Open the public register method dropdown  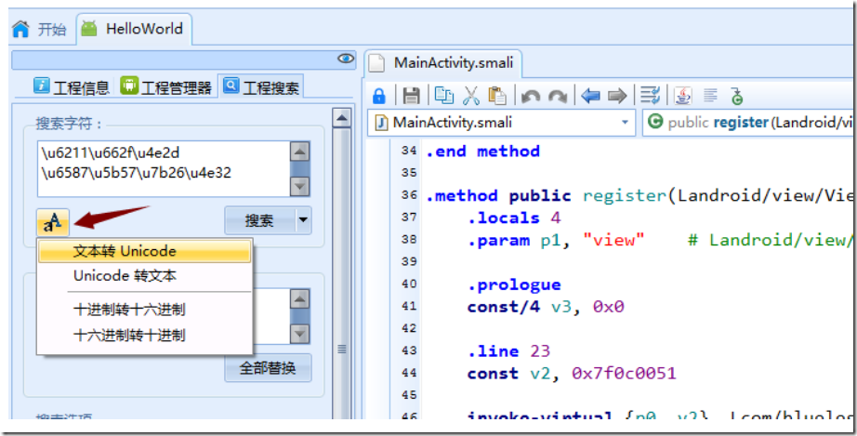click(x=749, y=123)
